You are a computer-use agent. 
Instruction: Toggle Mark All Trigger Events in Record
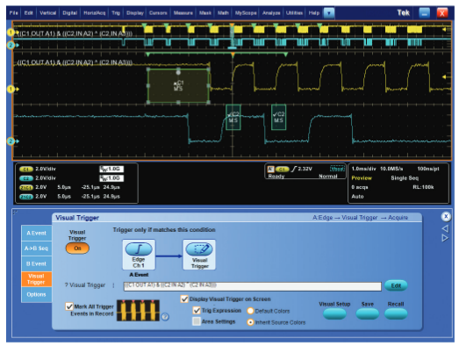69,306
